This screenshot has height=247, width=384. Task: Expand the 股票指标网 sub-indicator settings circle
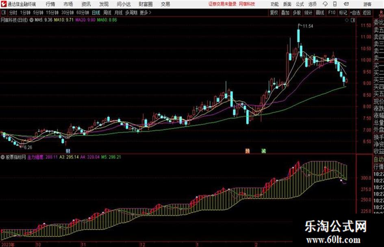click(2, 157)
